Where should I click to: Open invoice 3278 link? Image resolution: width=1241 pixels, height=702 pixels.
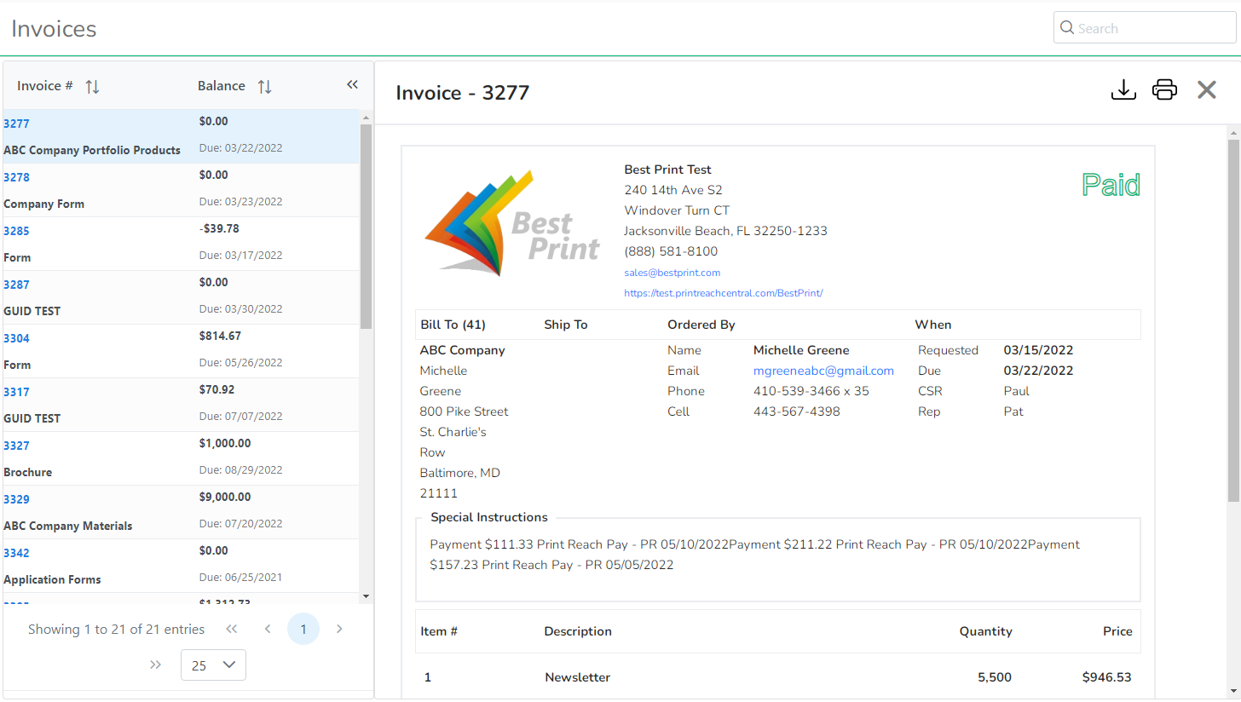click(16, 177)
